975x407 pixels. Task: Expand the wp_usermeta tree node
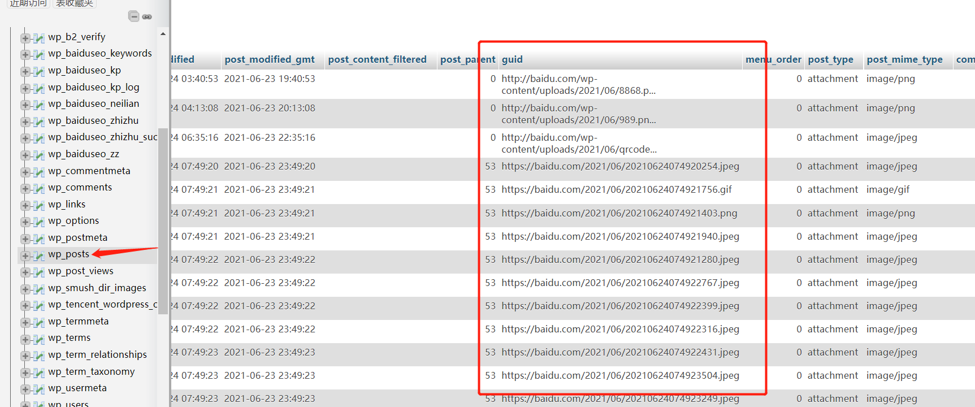point(25,389)
